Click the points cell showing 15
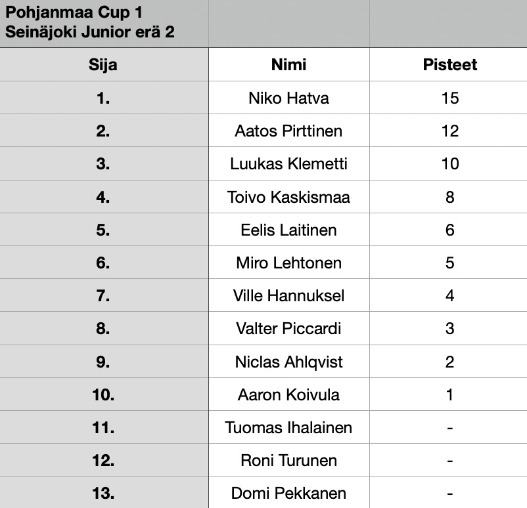Image resolution: width=527 pixels, height=508 pixels. coord(449,98)
